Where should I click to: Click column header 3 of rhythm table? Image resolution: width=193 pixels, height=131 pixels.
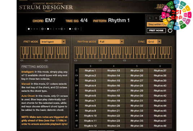coord(90,66)
